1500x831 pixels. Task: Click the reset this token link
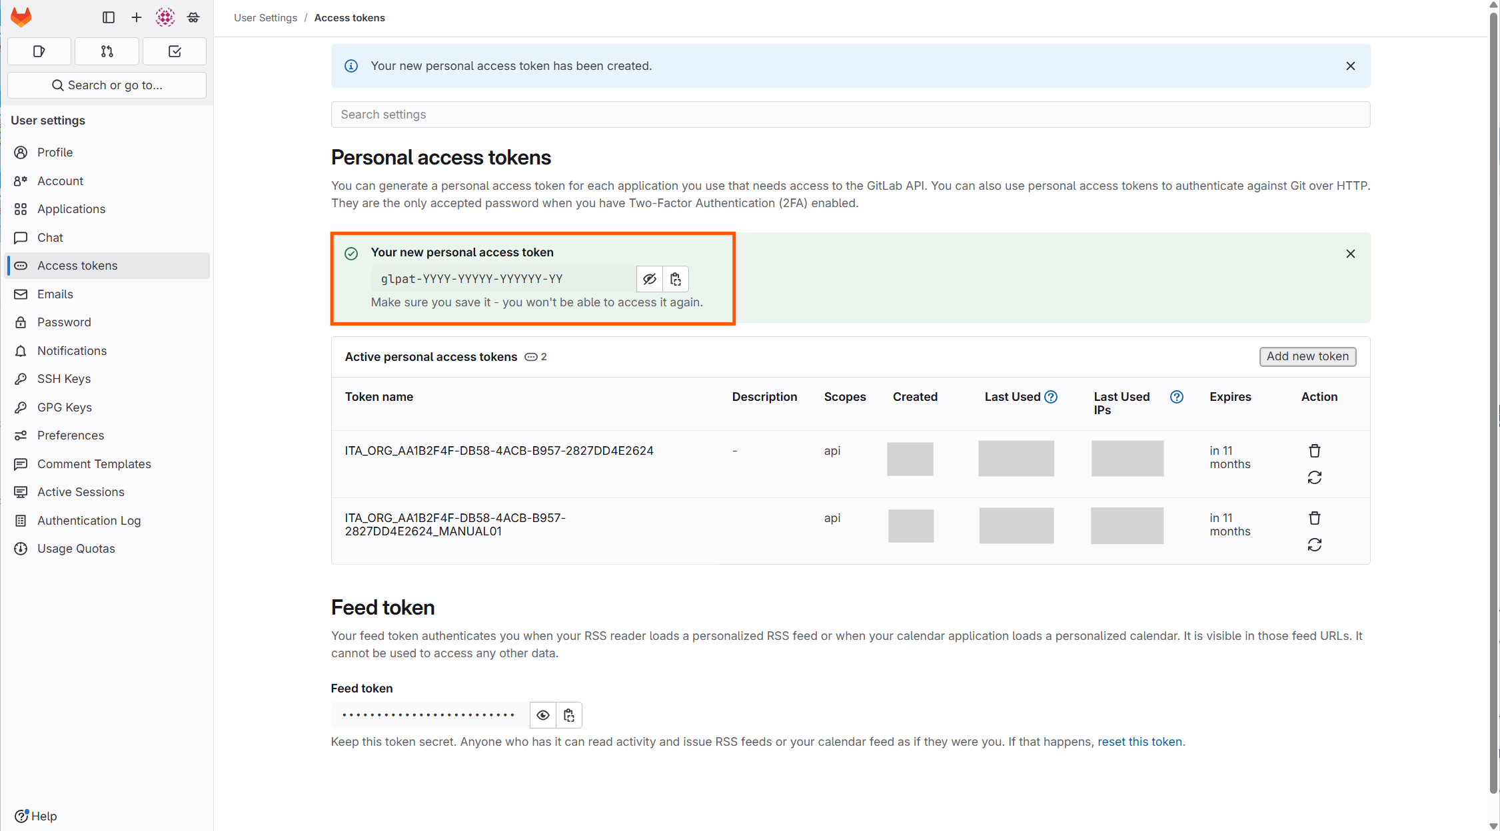point(1139,742)
